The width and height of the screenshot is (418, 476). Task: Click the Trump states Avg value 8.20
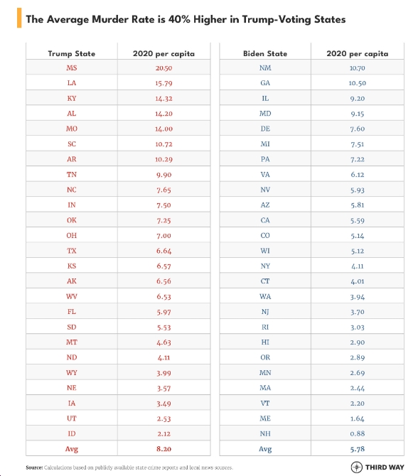click(164, 449)
